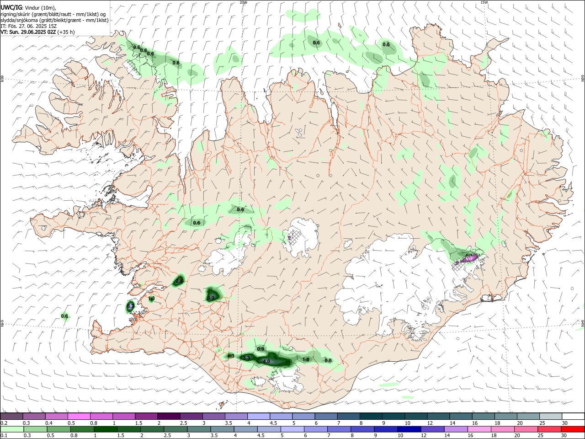Click the white swatch ending the snow scale
Viewport: 585px width, 439px height.
[x=573, y=416]
